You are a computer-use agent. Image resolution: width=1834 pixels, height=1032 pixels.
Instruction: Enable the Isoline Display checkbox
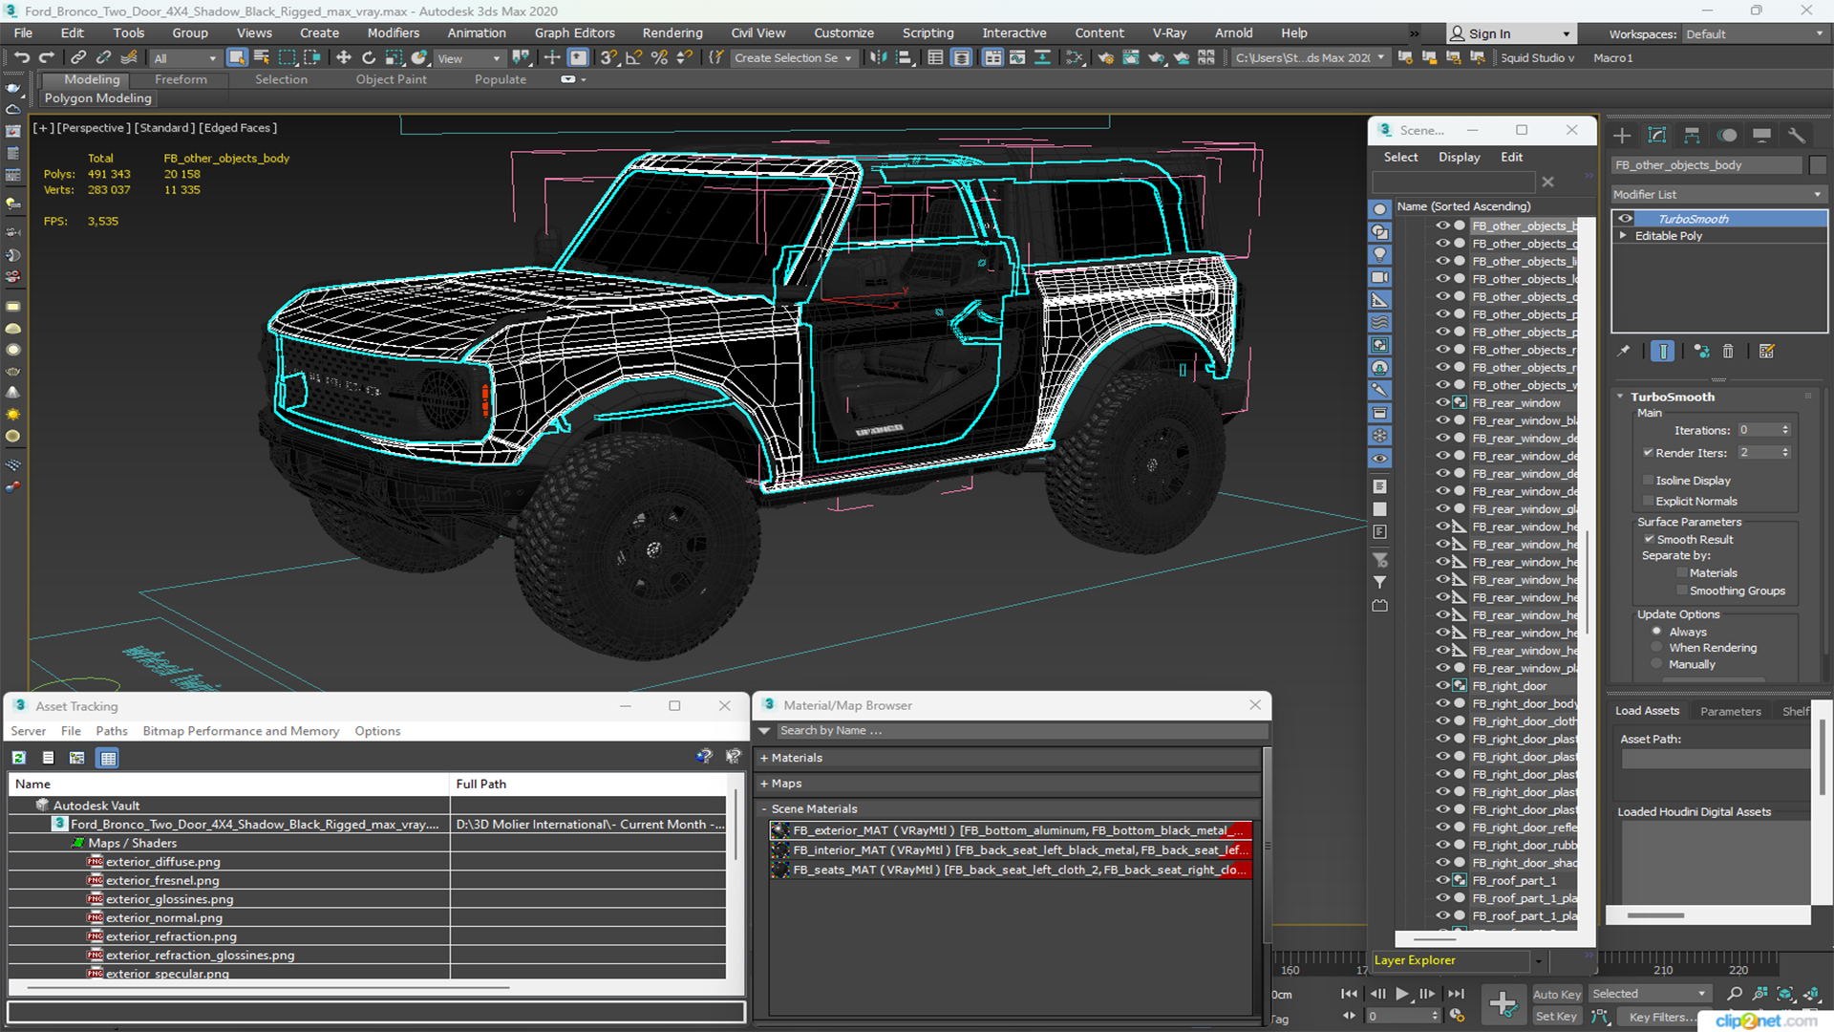(1648, 481)
